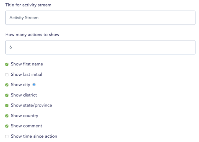Click the 'Show district' label text
199x142 pixels.
pyautogui.click(x=24, y=95)
